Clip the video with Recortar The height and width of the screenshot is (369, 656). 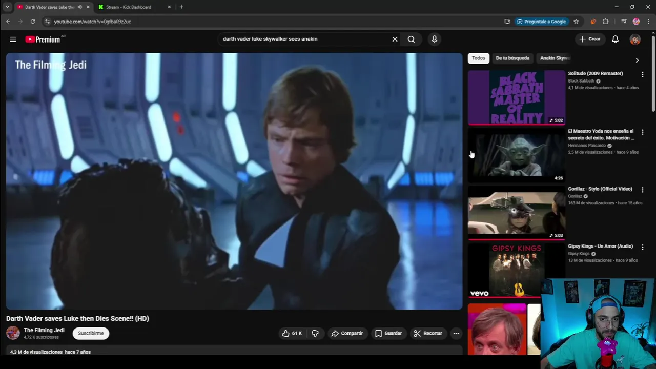tap(428, 333)
